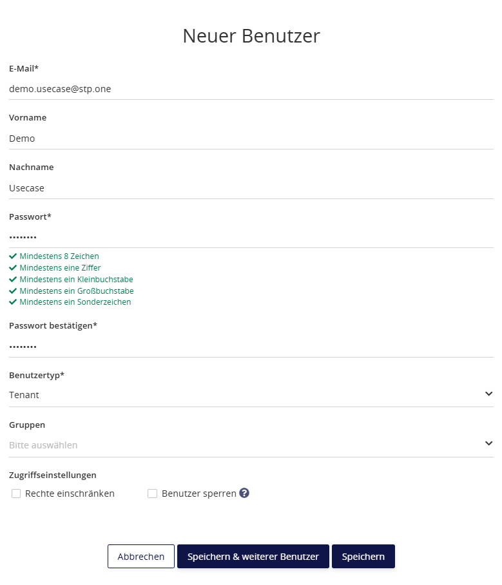Click the help icon beside Benutzer sperren
Screen dimensions: 502x585
[x=244, y=493]
